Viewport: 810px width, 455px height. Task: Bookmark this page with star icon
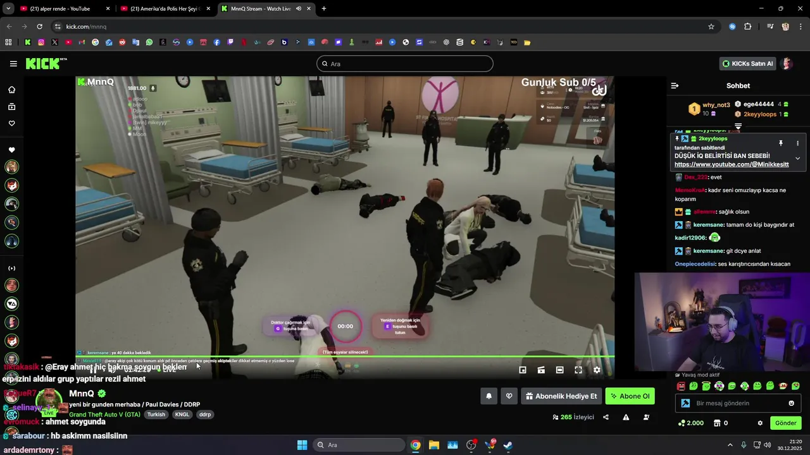[711, 27]
